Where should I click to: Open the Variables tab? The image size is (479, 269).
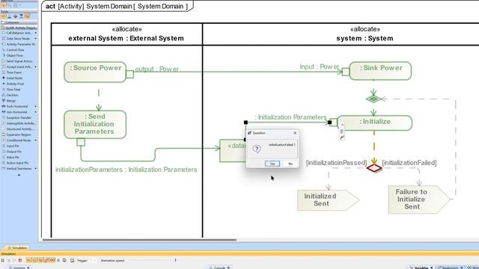[x=421, y=268]
